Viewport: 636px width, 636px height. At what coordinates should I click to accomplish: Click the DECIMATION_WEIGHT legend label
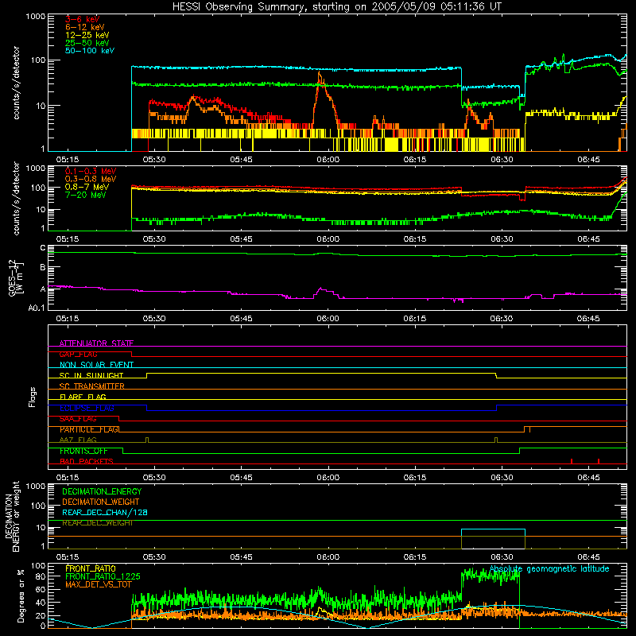point(101,502)
